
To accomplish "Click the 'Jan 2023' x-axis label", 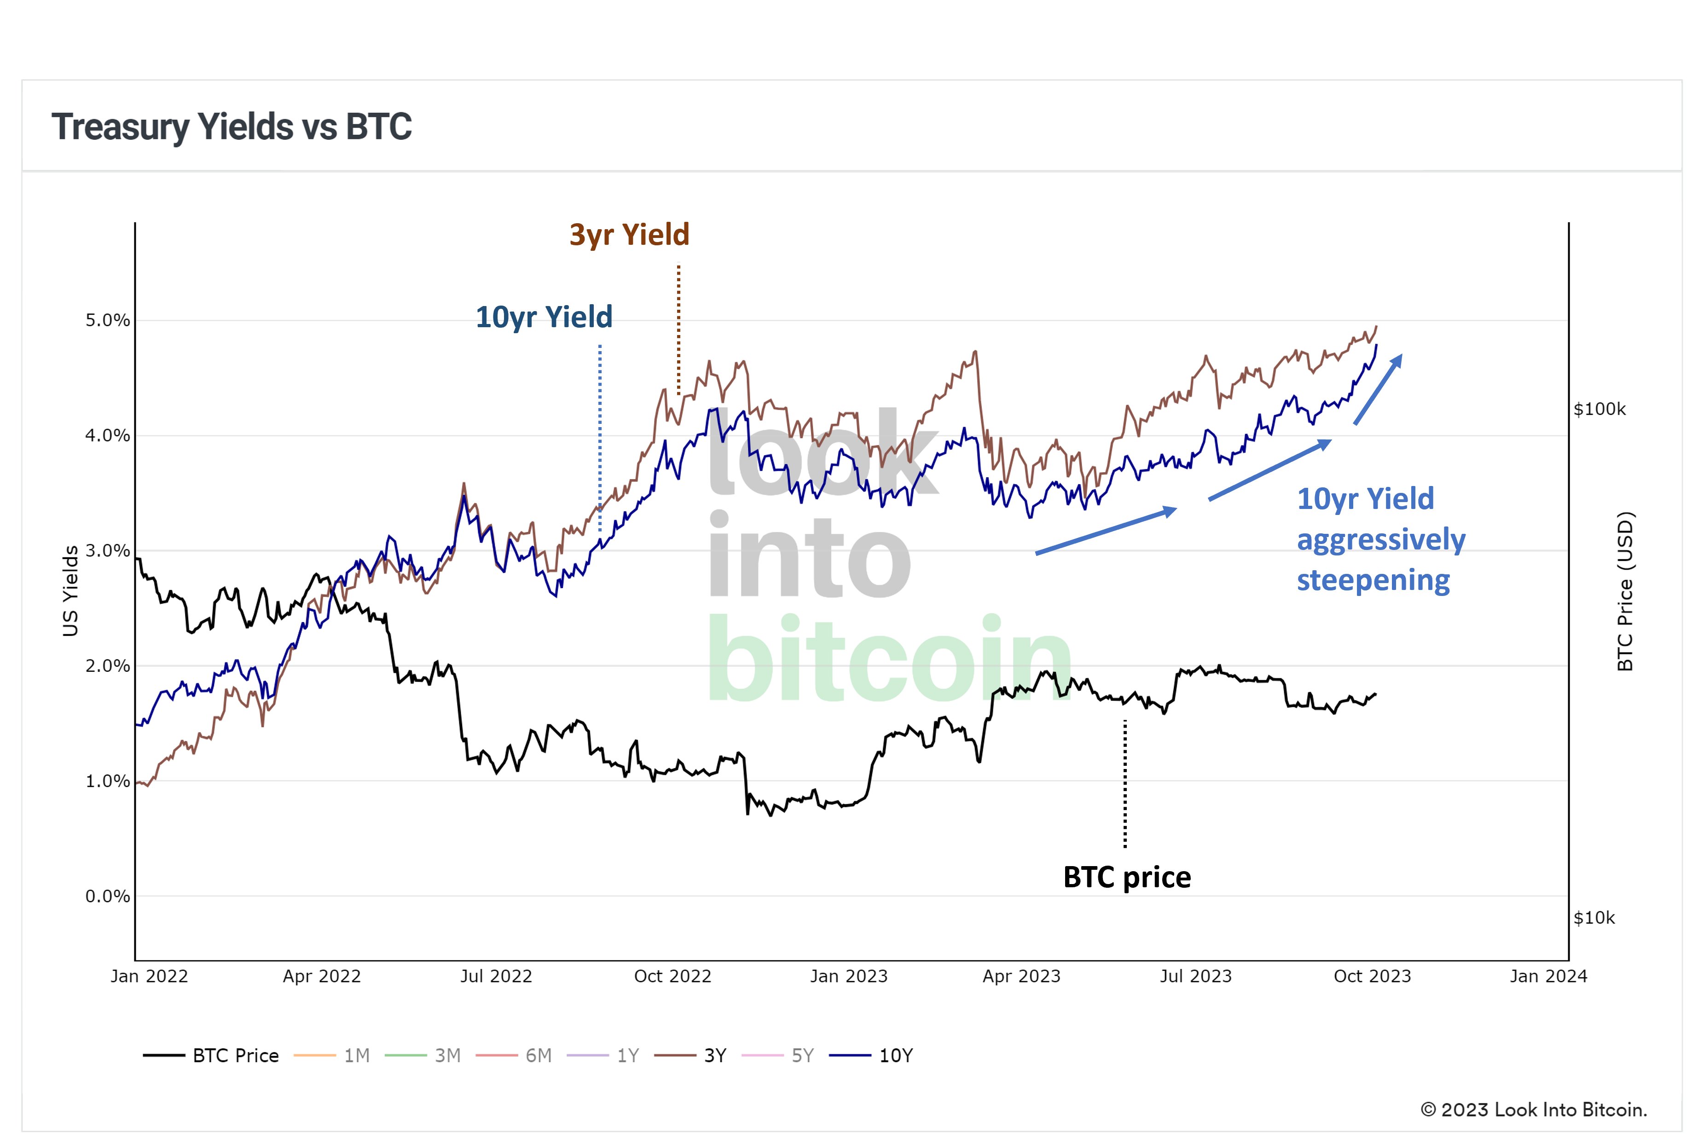I will point(848,976).
